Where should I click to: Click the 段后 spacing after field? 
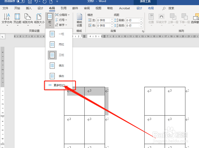[133, 25]
